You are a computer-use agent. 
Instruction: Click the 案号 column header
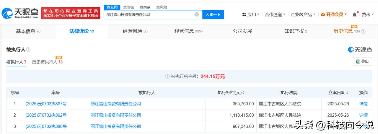point(56,92)
